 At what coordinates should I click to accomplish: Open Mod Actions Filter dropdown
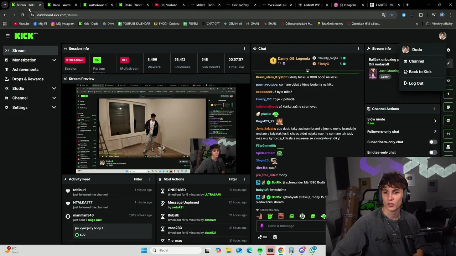pyautogui.click(x=233, y=179)
